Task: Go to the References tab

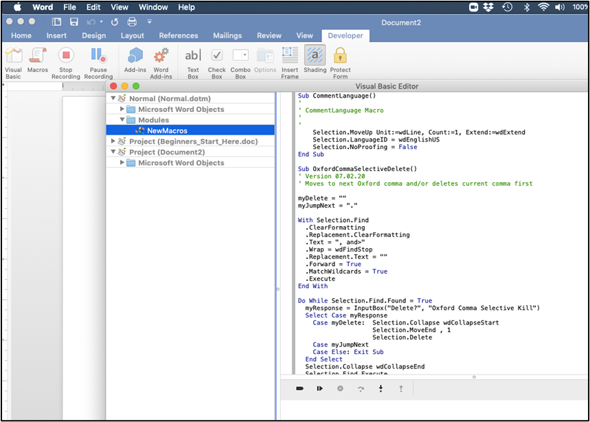Action: click(x=179, y=35)
